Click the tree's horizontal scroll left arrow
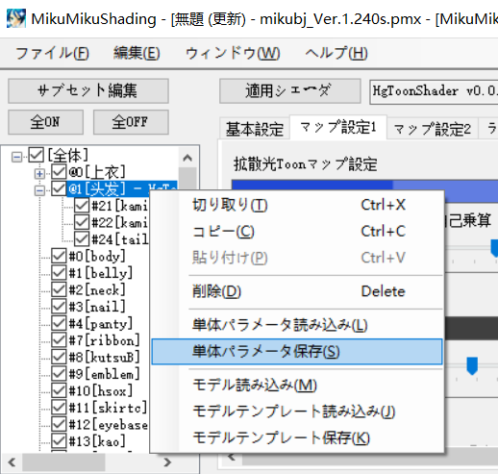 pyautogui.click(x=12, y=462)
